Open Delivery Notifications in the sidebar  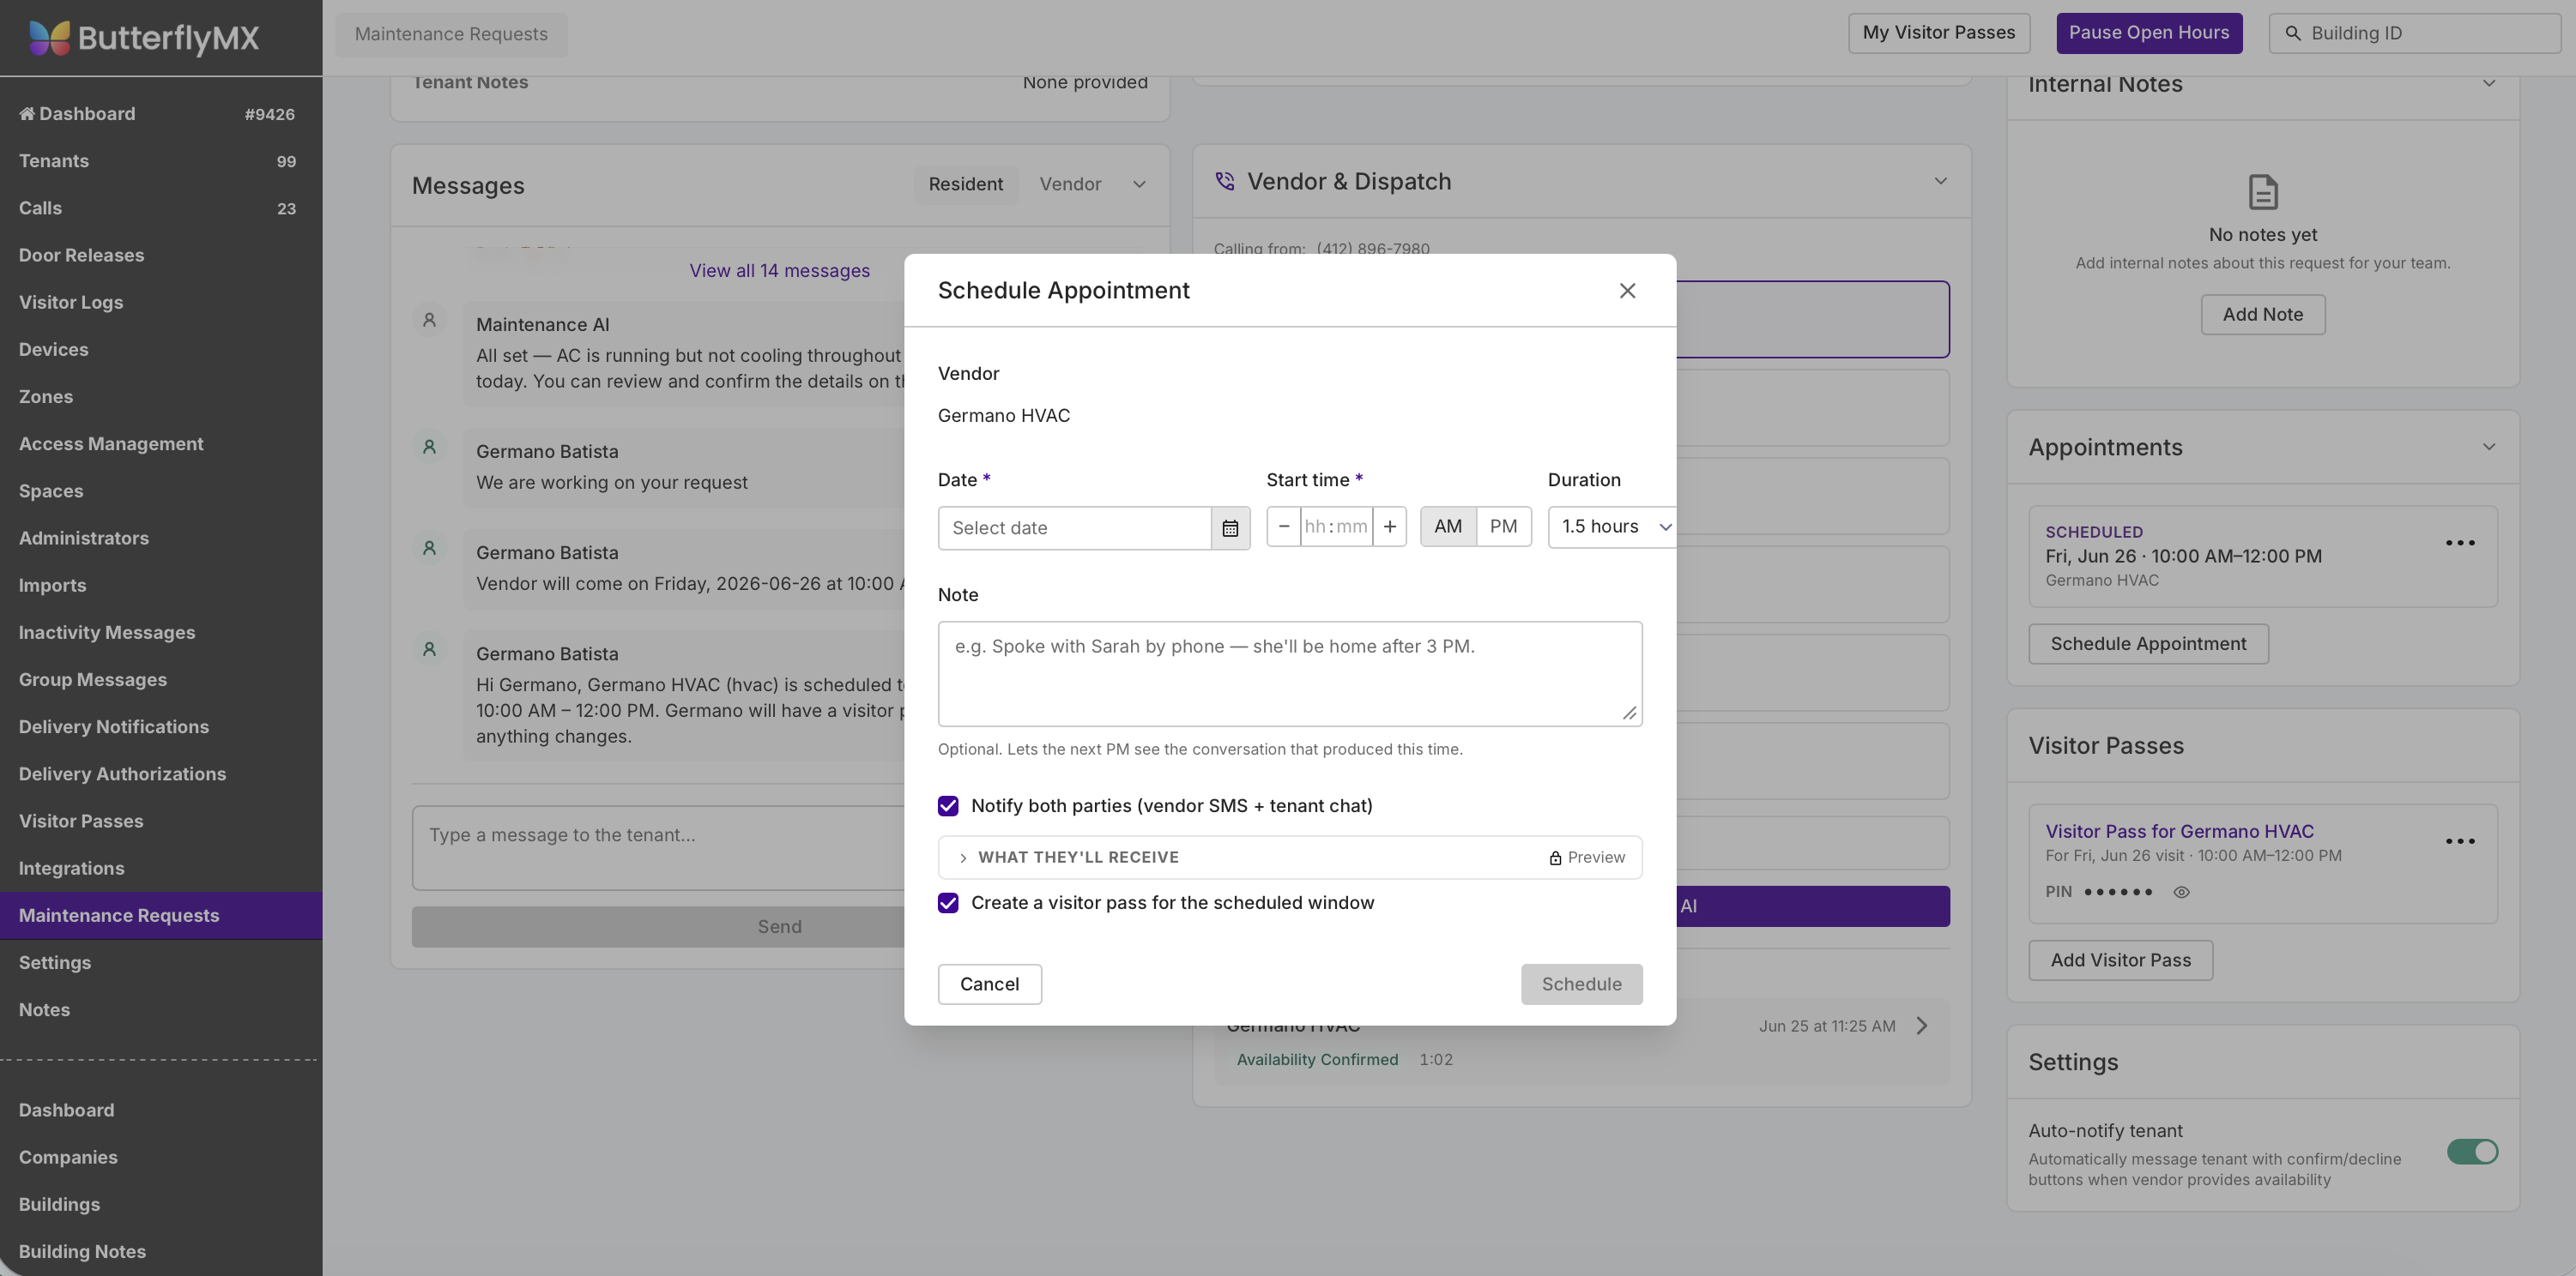point(161,726)
